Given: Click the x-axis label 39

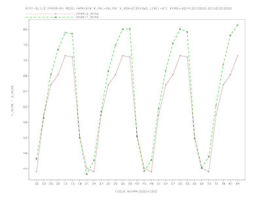Looking at the screenshot, I should click(130, 184).
